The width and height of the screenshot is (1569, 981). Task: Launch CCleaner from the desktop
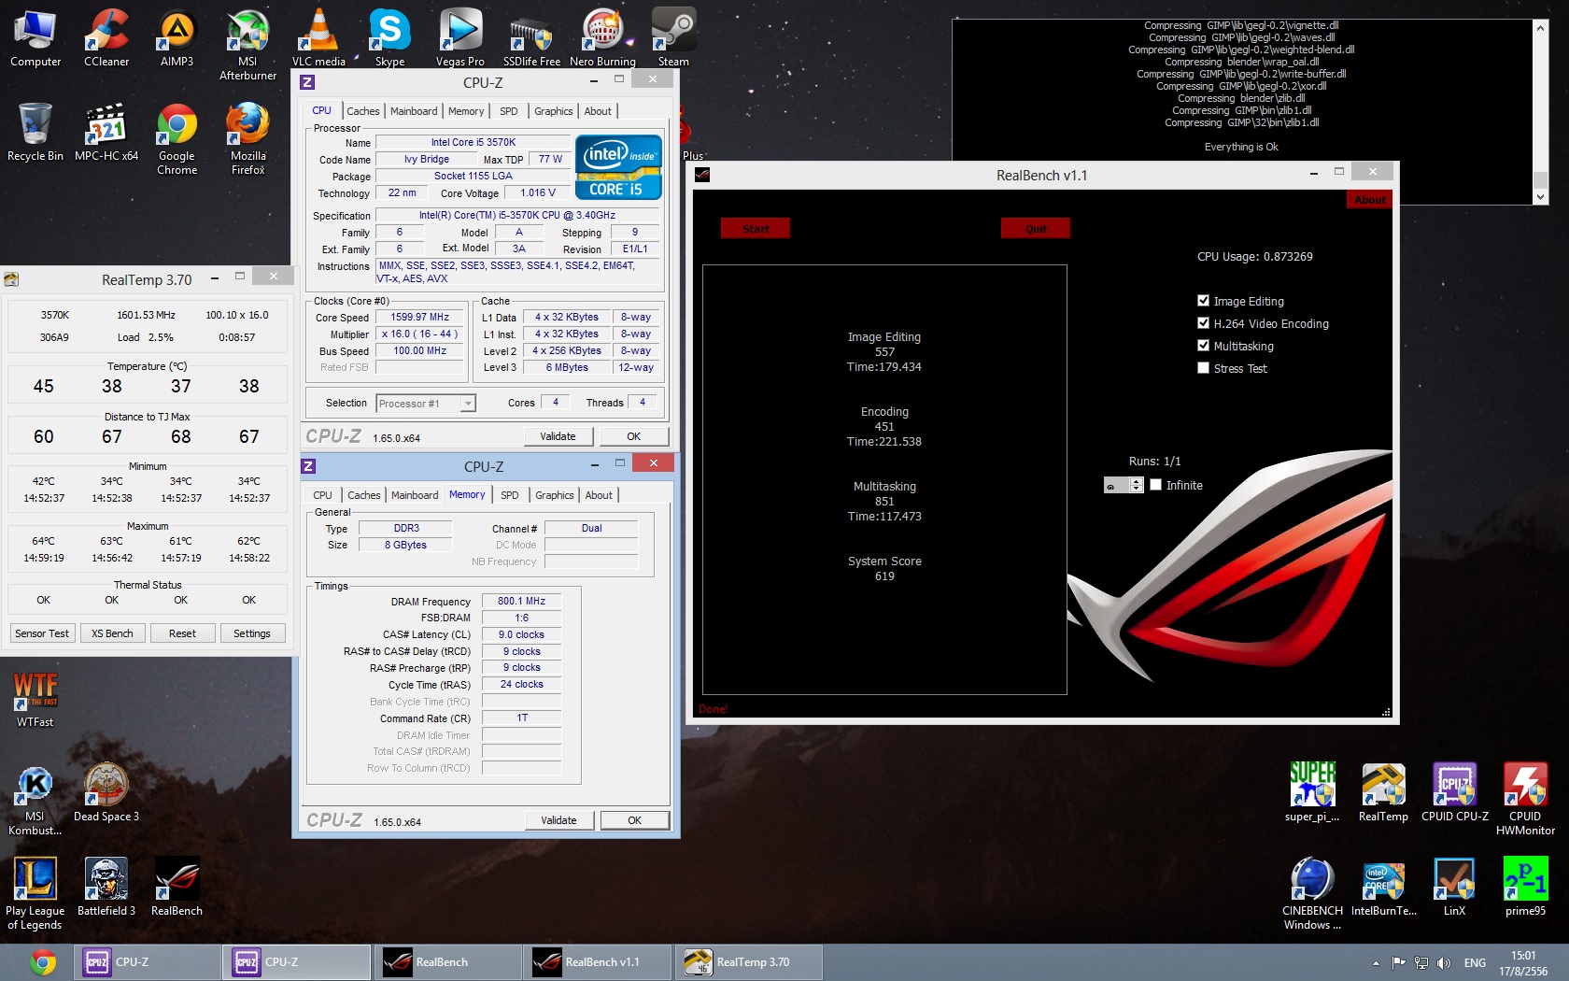tap(106, 38)
